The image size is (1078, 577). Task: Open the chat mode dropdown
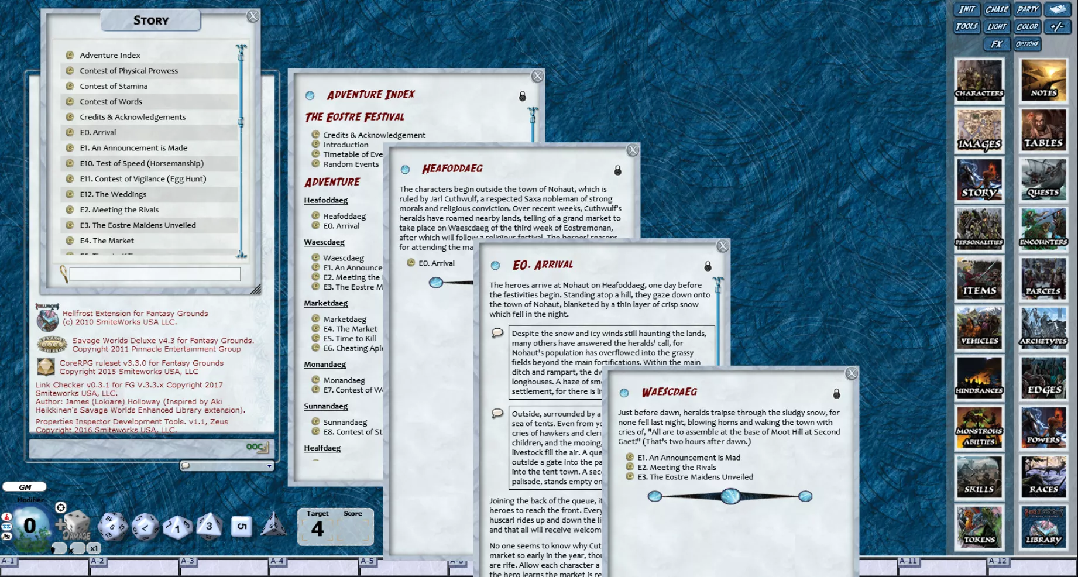coord(227,466)
